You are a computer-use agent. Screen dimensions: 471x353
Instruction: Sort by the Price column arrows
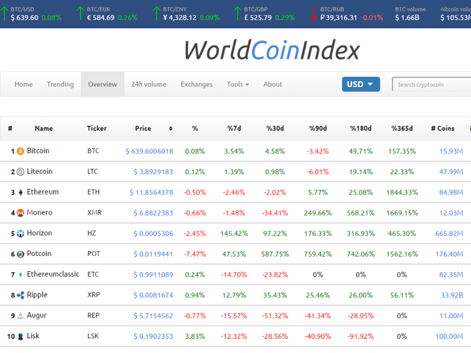tap(171, 128)
